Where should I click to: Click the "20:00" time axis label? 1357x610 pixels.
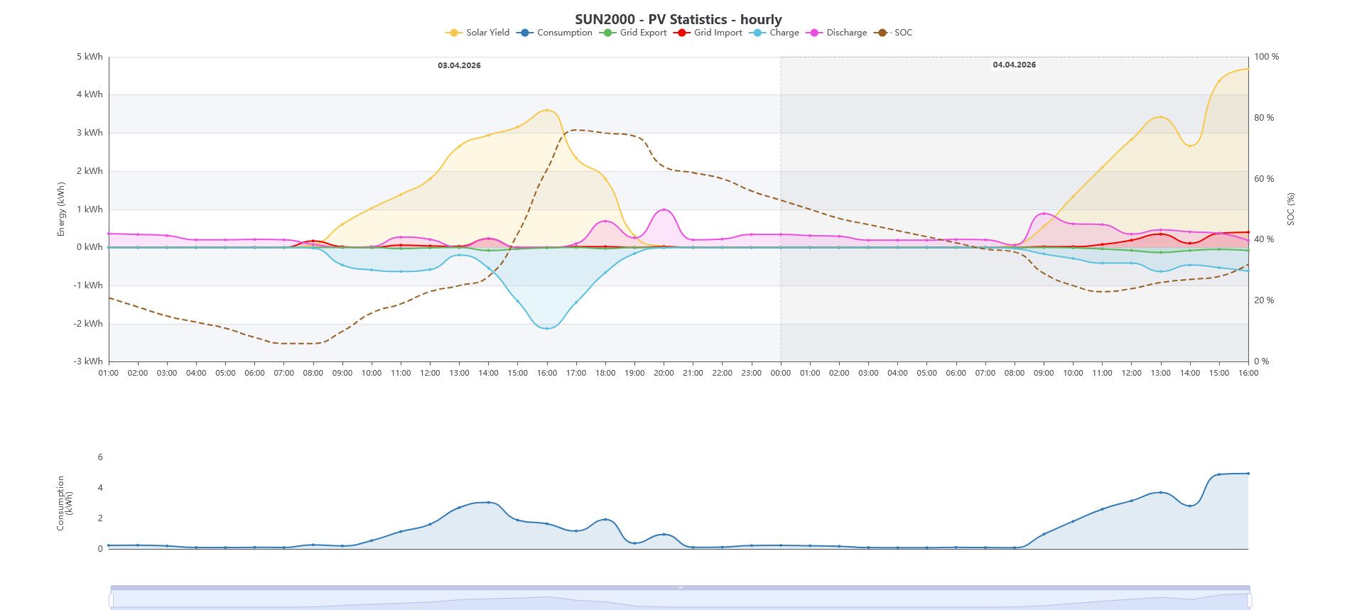664,373
